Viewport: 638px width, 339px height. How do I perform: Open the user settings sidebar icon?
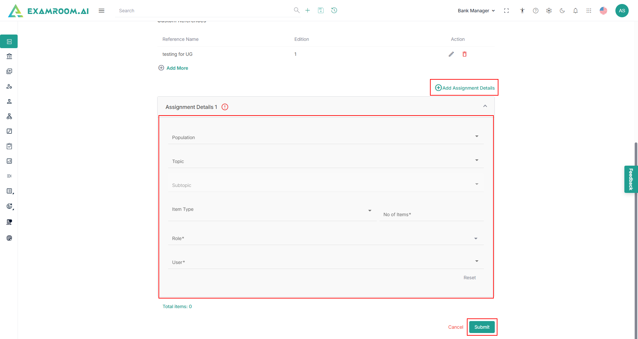point(9,86)
